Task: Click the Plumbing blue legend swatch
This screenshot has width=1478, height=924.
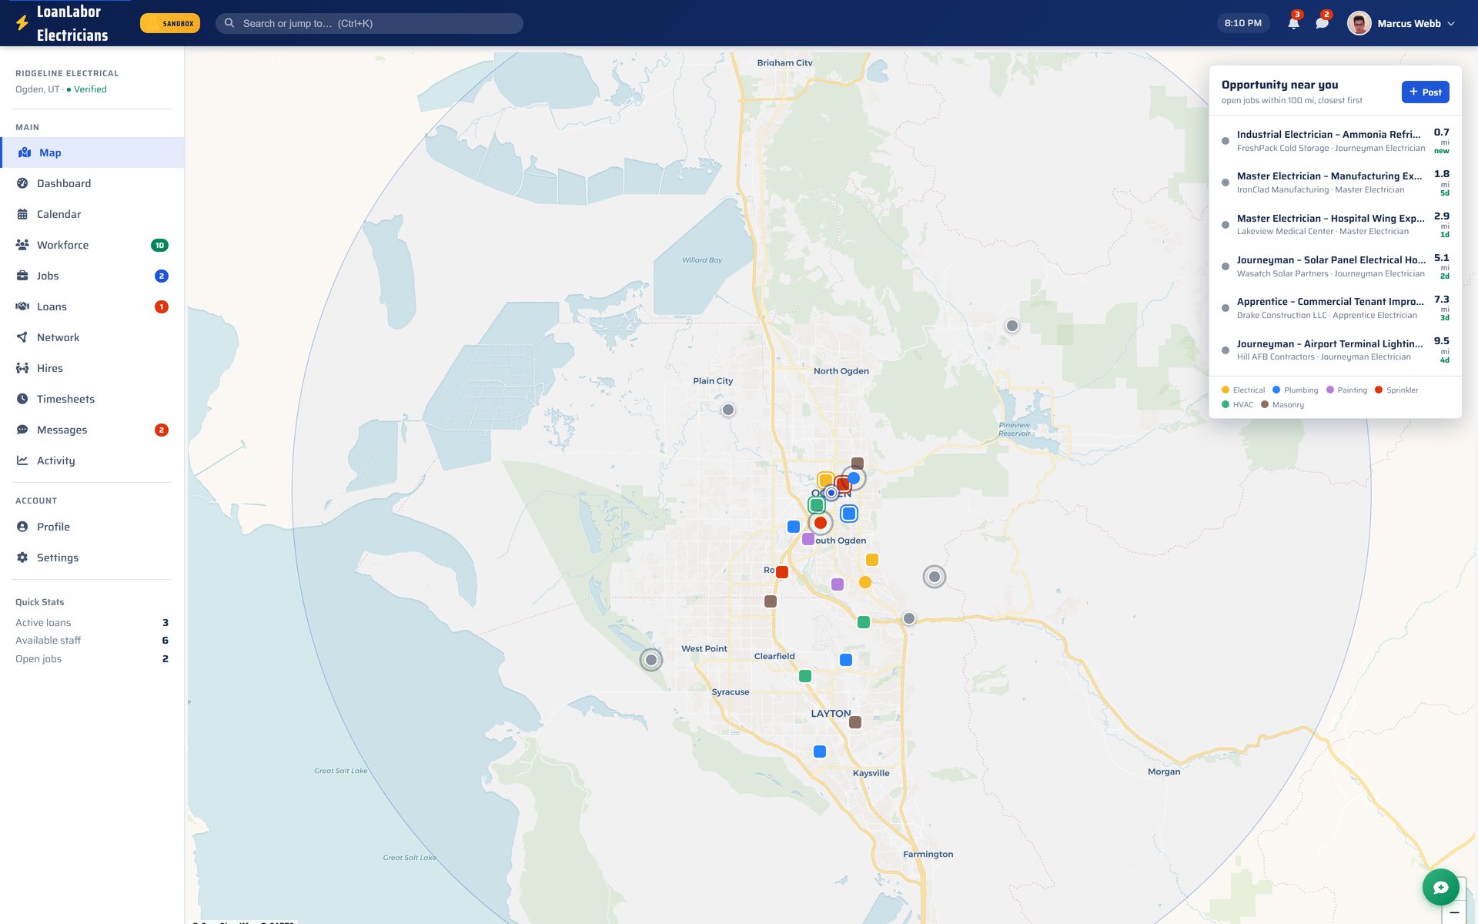Action: [1276, 390]
